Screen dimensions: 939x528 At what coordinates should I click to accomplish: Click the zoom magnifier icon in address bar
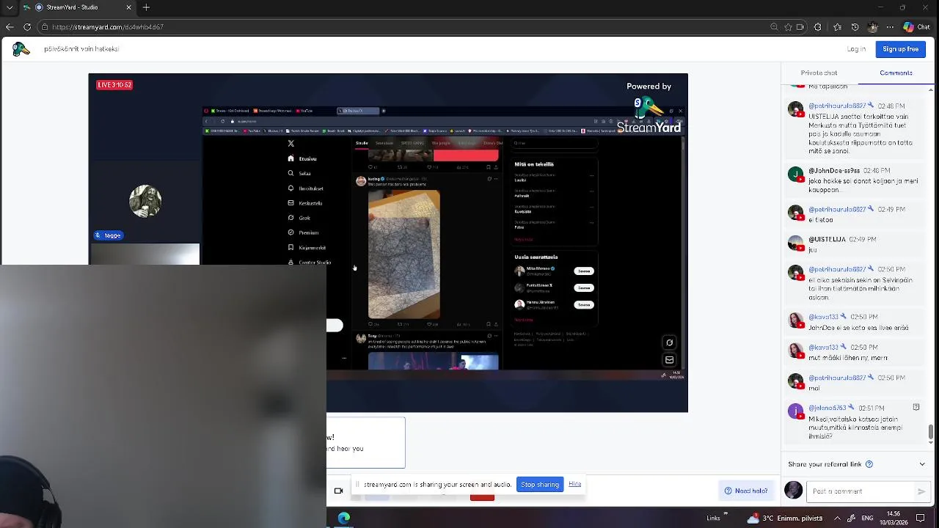(774, 27)
